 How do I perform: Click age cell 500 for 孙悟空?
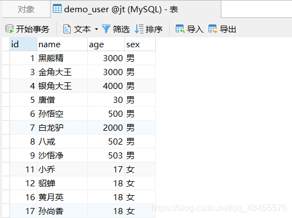[x=106, y=114]
